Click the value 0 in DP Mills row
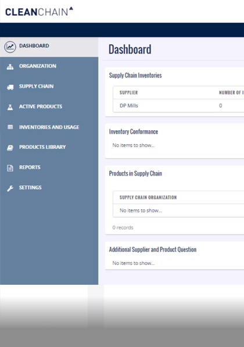The width and height of the screenshot is (244, 347). click(220, 106)
